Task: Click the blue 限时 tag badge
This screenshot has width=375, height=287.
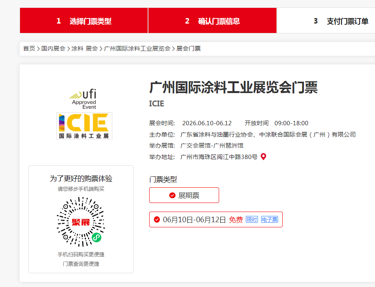Action: (252, 219)
